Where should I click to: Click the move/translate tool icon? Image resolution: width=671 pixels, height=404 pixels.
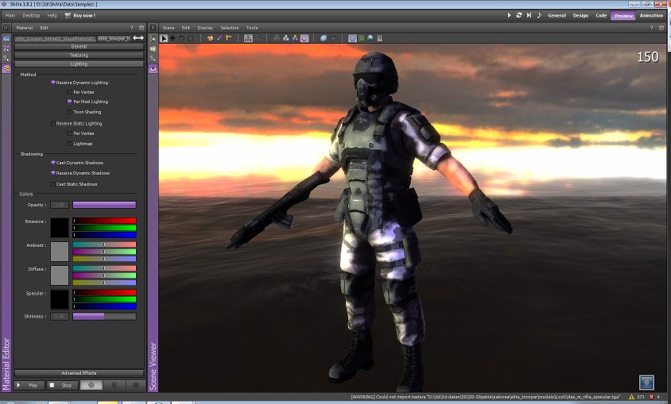(x=173, y=38)
